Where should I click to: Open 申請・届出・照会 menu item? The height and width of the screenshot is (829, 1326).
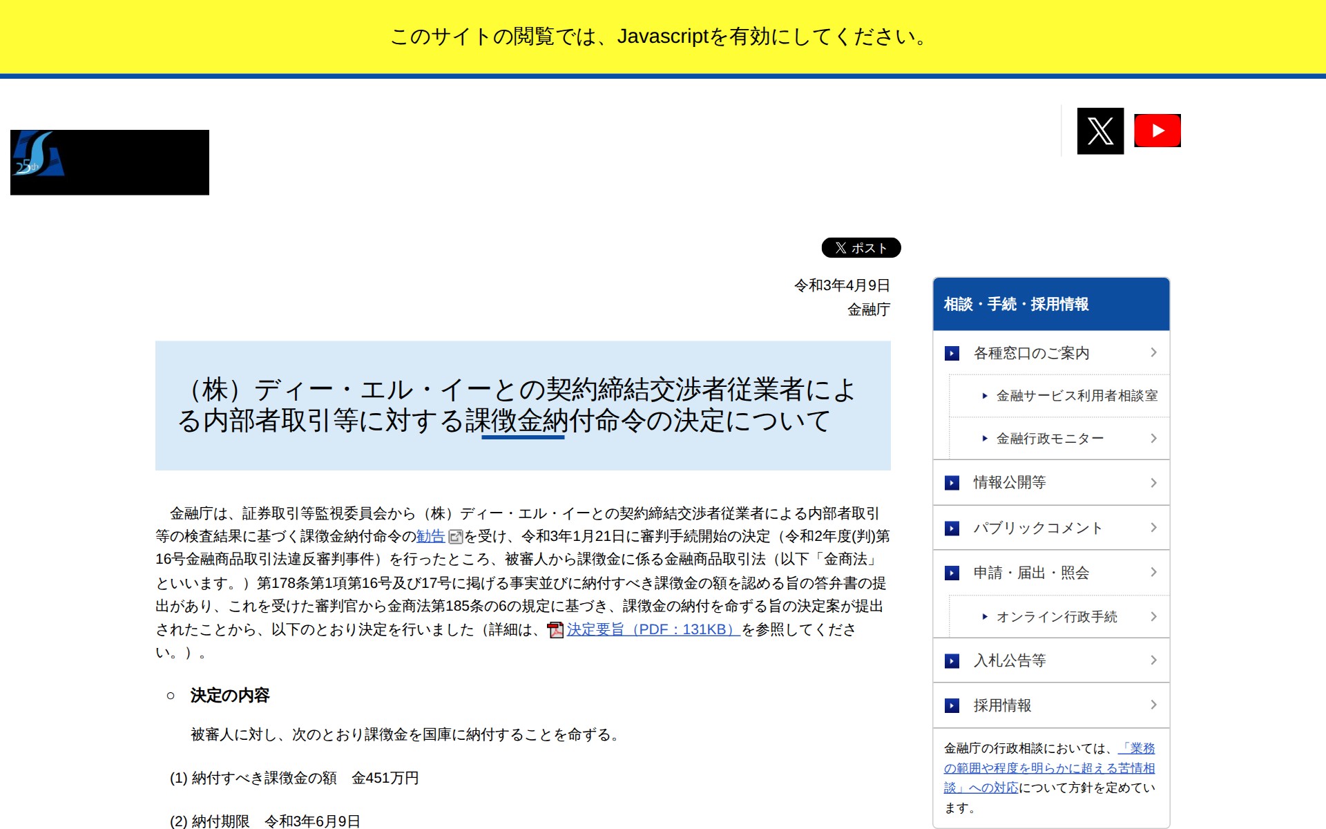click(1030, 573)
